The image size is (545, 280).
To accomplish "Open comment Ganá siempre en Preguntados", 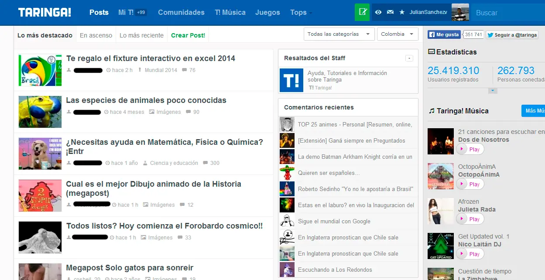I will pos(352,140).
